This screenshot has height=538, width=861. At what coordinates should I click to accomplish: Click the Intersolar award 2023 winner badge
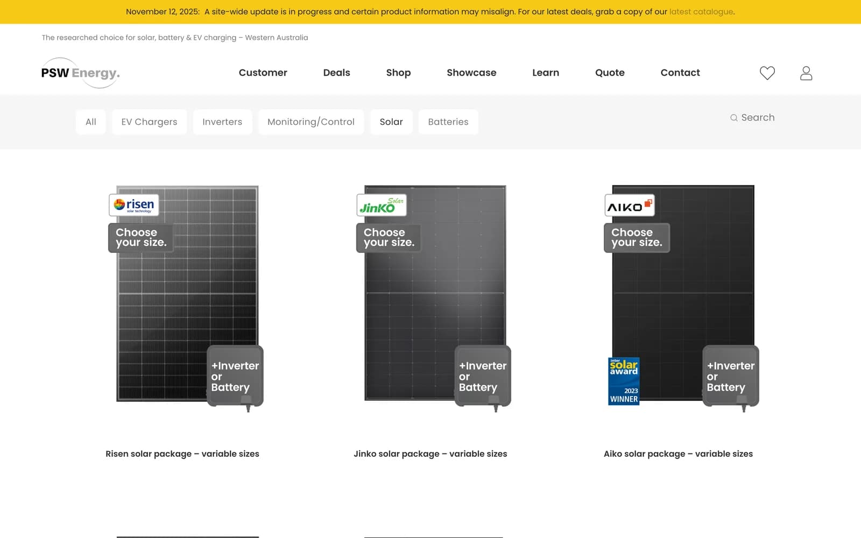tap(624, 381)
